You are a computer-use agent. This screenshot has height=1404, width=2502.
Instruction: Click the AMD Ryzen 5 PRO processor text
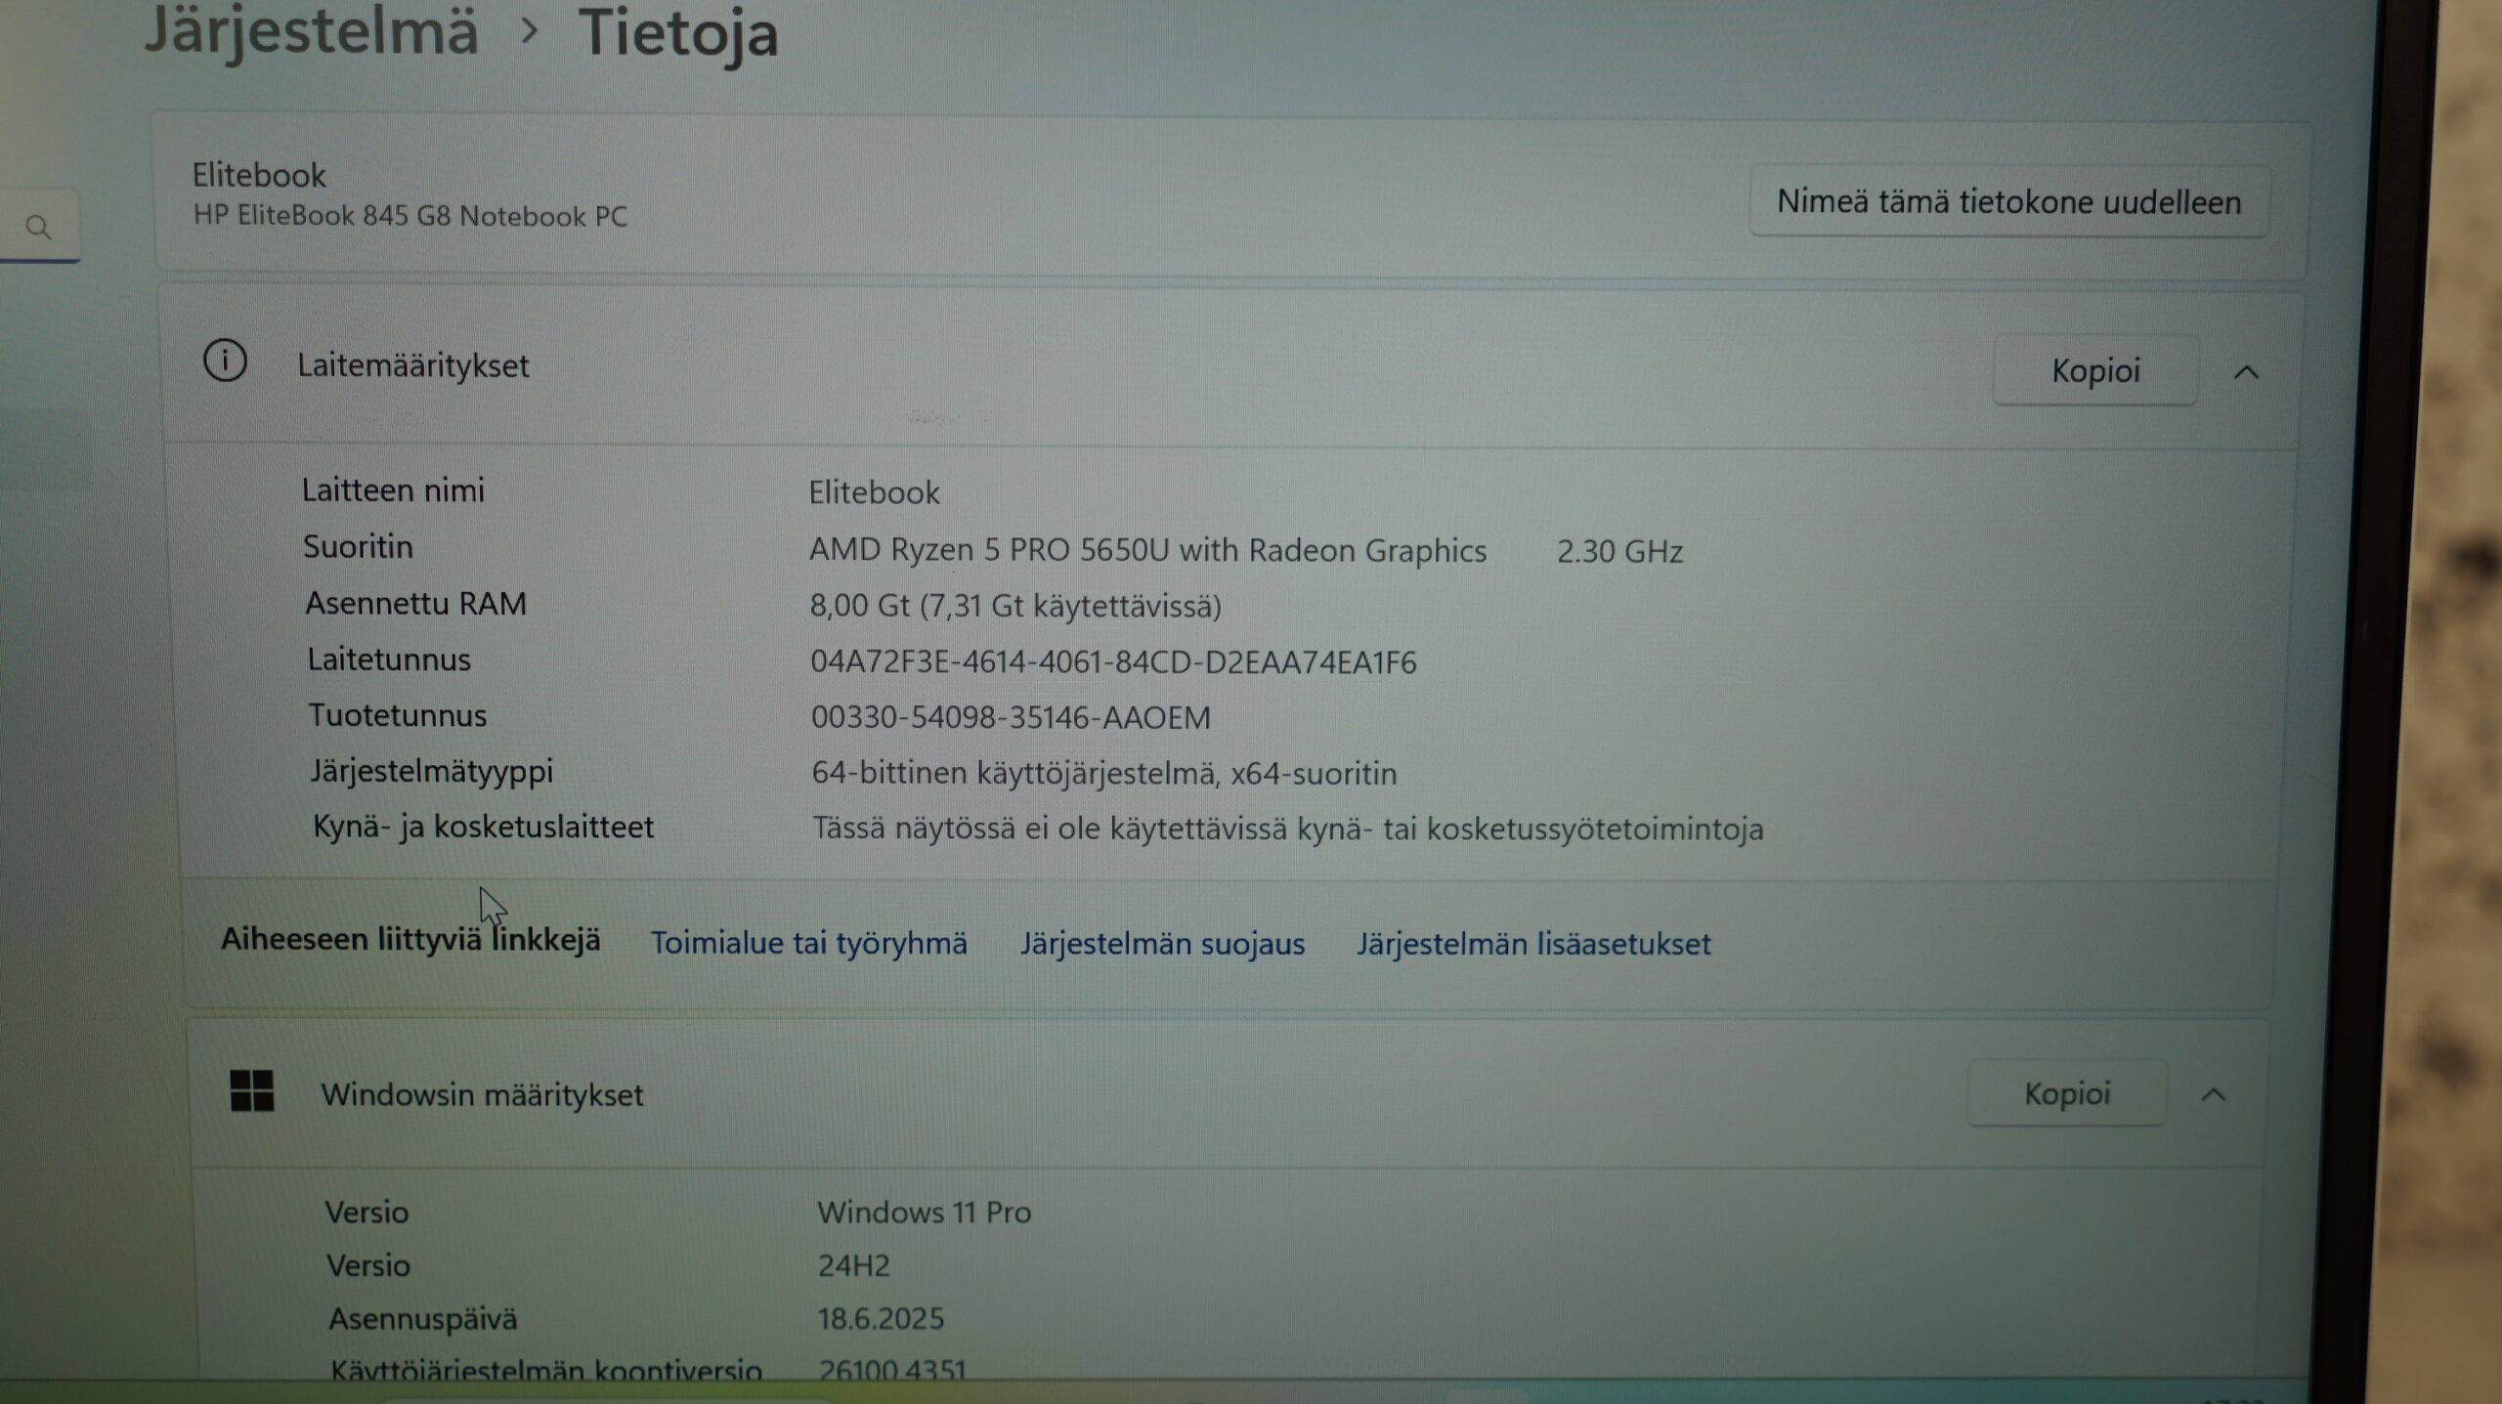point(1147,550)
